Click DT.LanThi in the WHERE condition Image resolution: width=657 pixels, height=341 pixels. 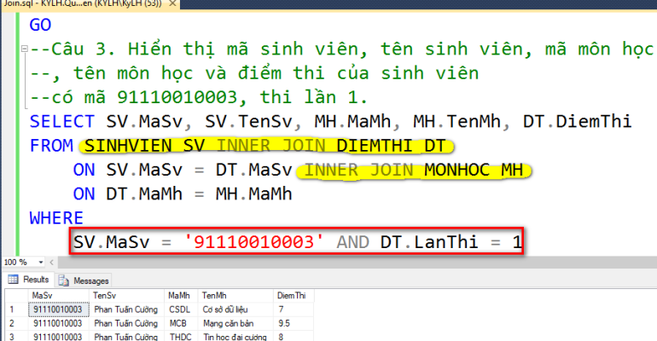(x=429, y=242)
